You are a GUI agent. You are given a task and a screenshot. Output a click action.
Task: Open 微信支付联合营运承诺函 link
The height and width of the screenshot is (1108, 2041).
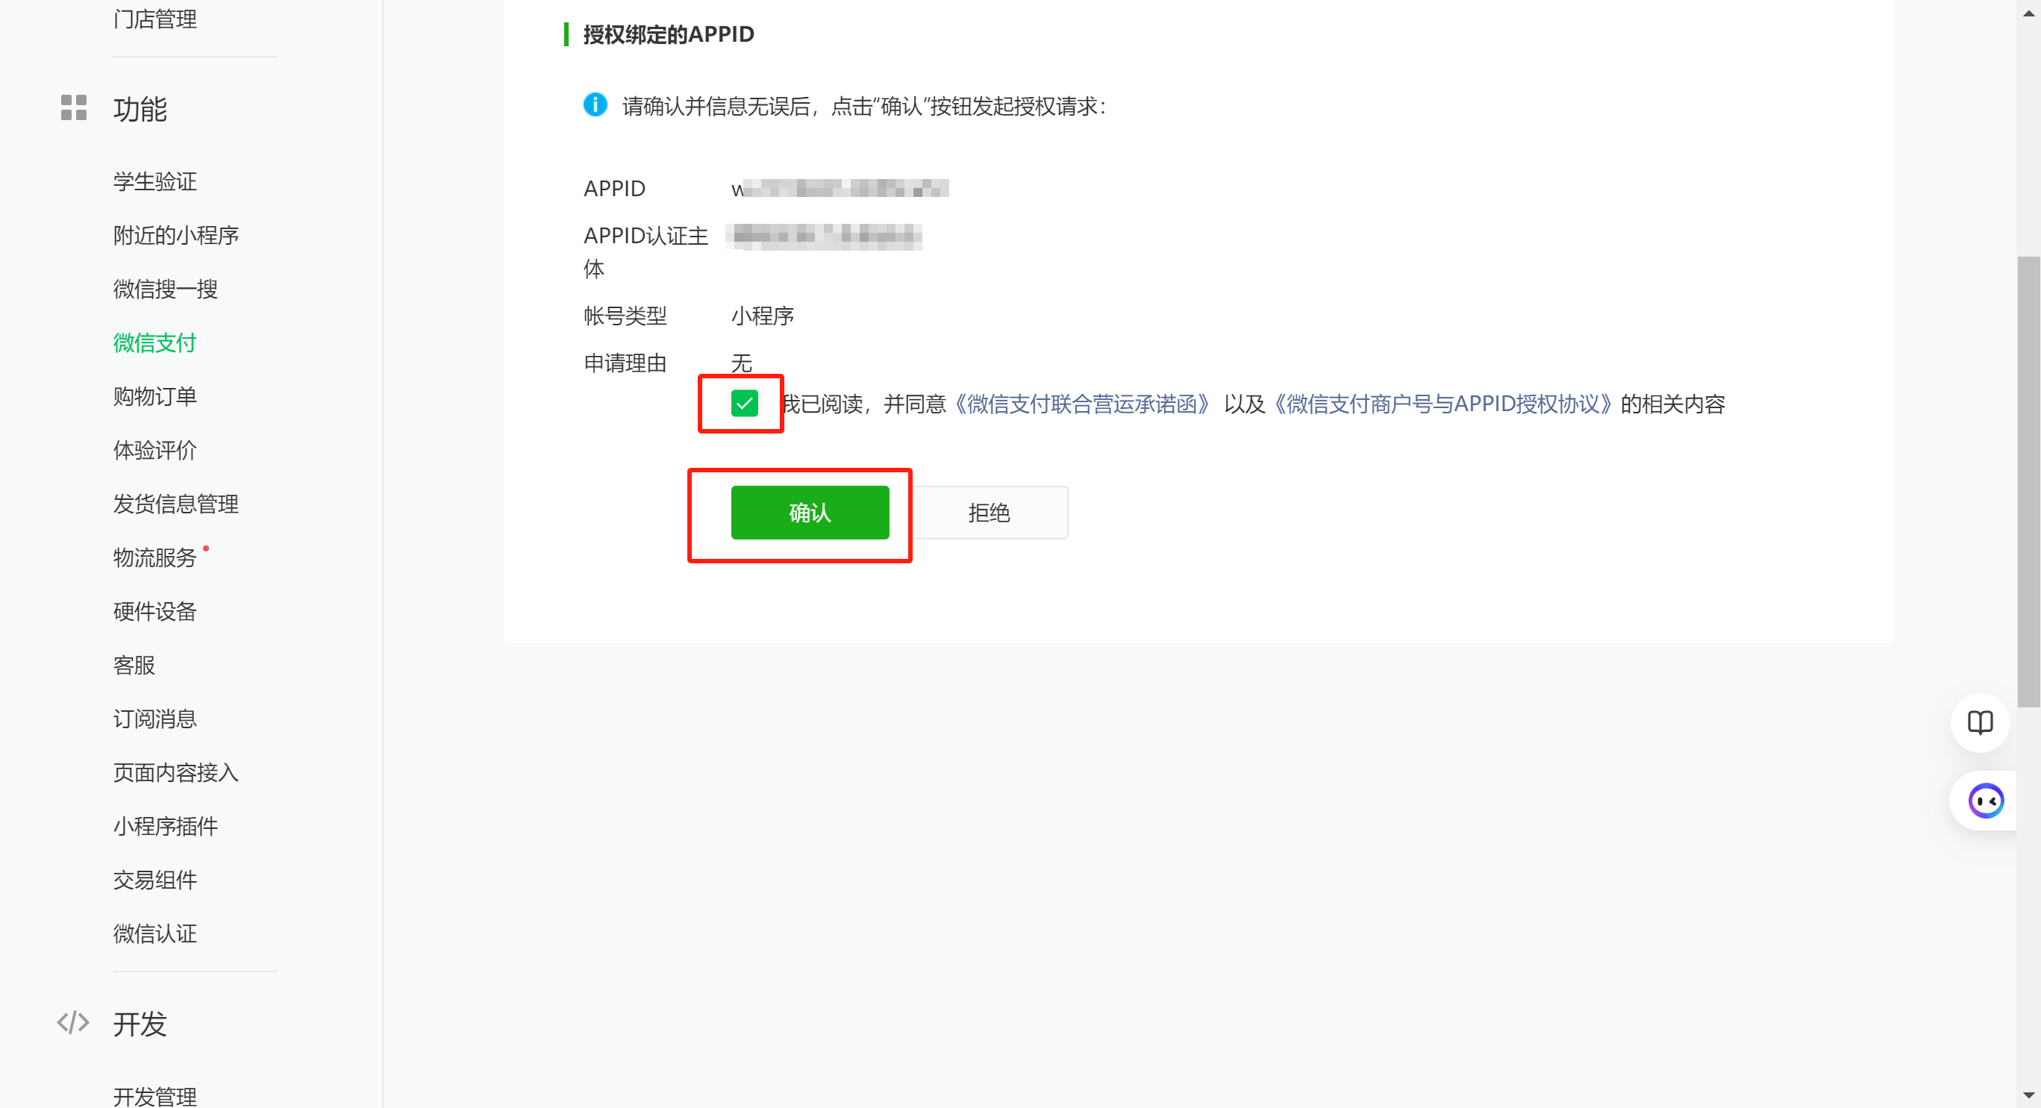1081,404
